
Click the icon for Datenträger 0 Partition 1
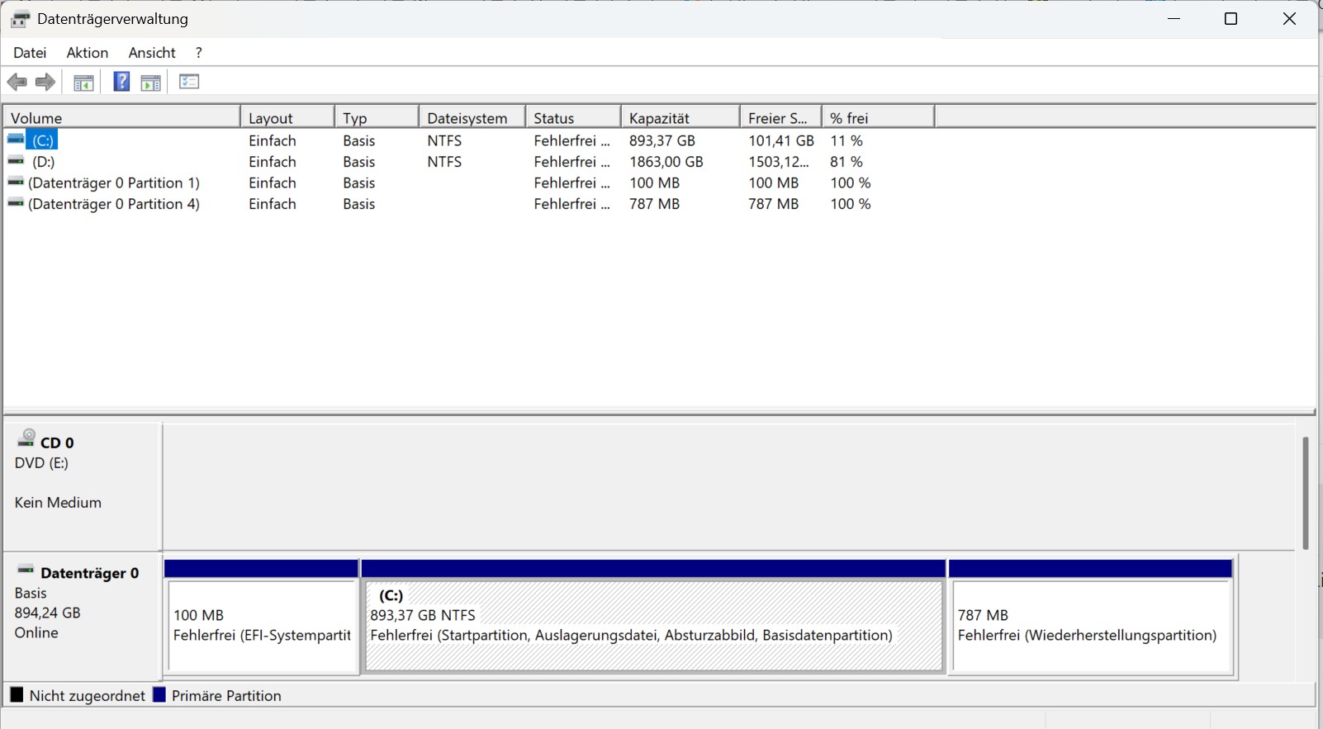tap(16, 182)
